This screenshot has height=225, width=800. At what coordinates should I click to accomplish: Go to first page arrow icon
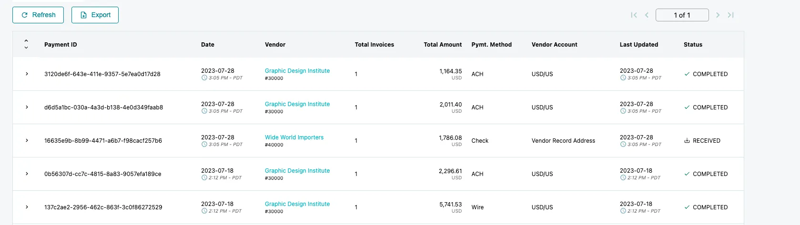[634, 15]
